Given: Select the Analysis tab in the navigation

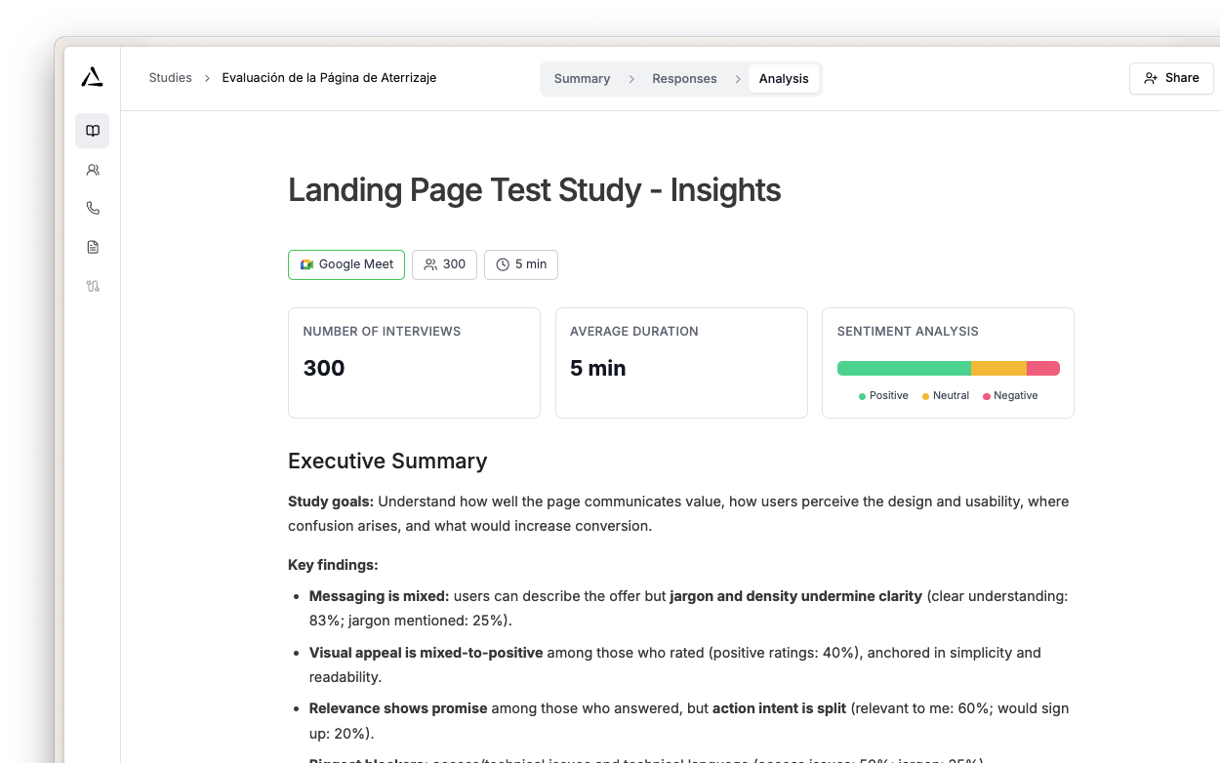Looking at the screenshot, I should [x=784, y=78].
